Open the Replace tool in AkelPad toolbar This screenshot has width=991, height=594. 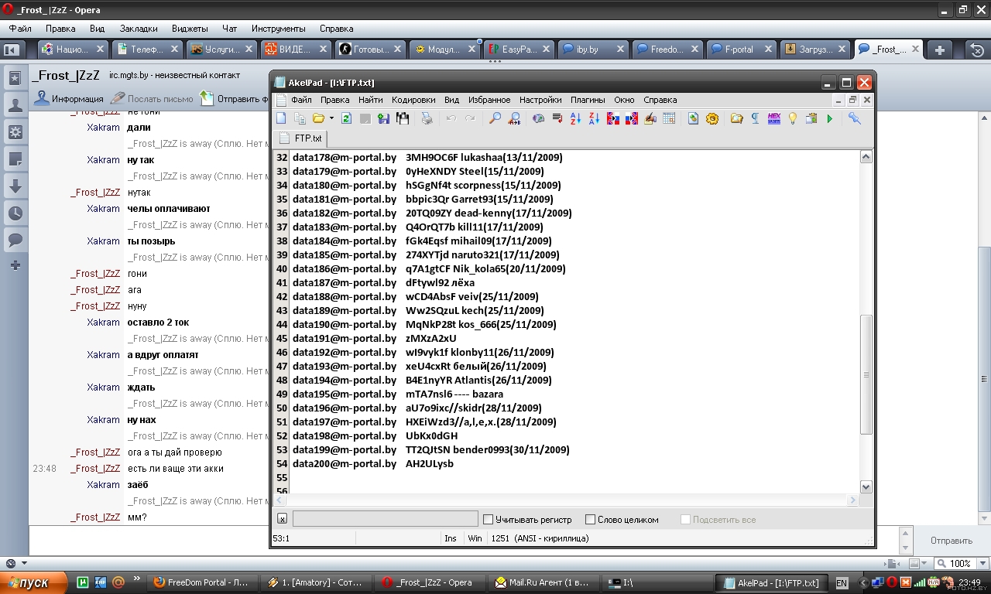click(x=513, y=118)
